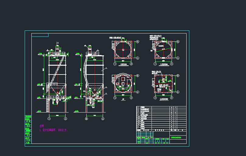The height and width of the screenshot is (156, 246).
Task: Click axis bubble B below the side elevation
Action: 87,119
